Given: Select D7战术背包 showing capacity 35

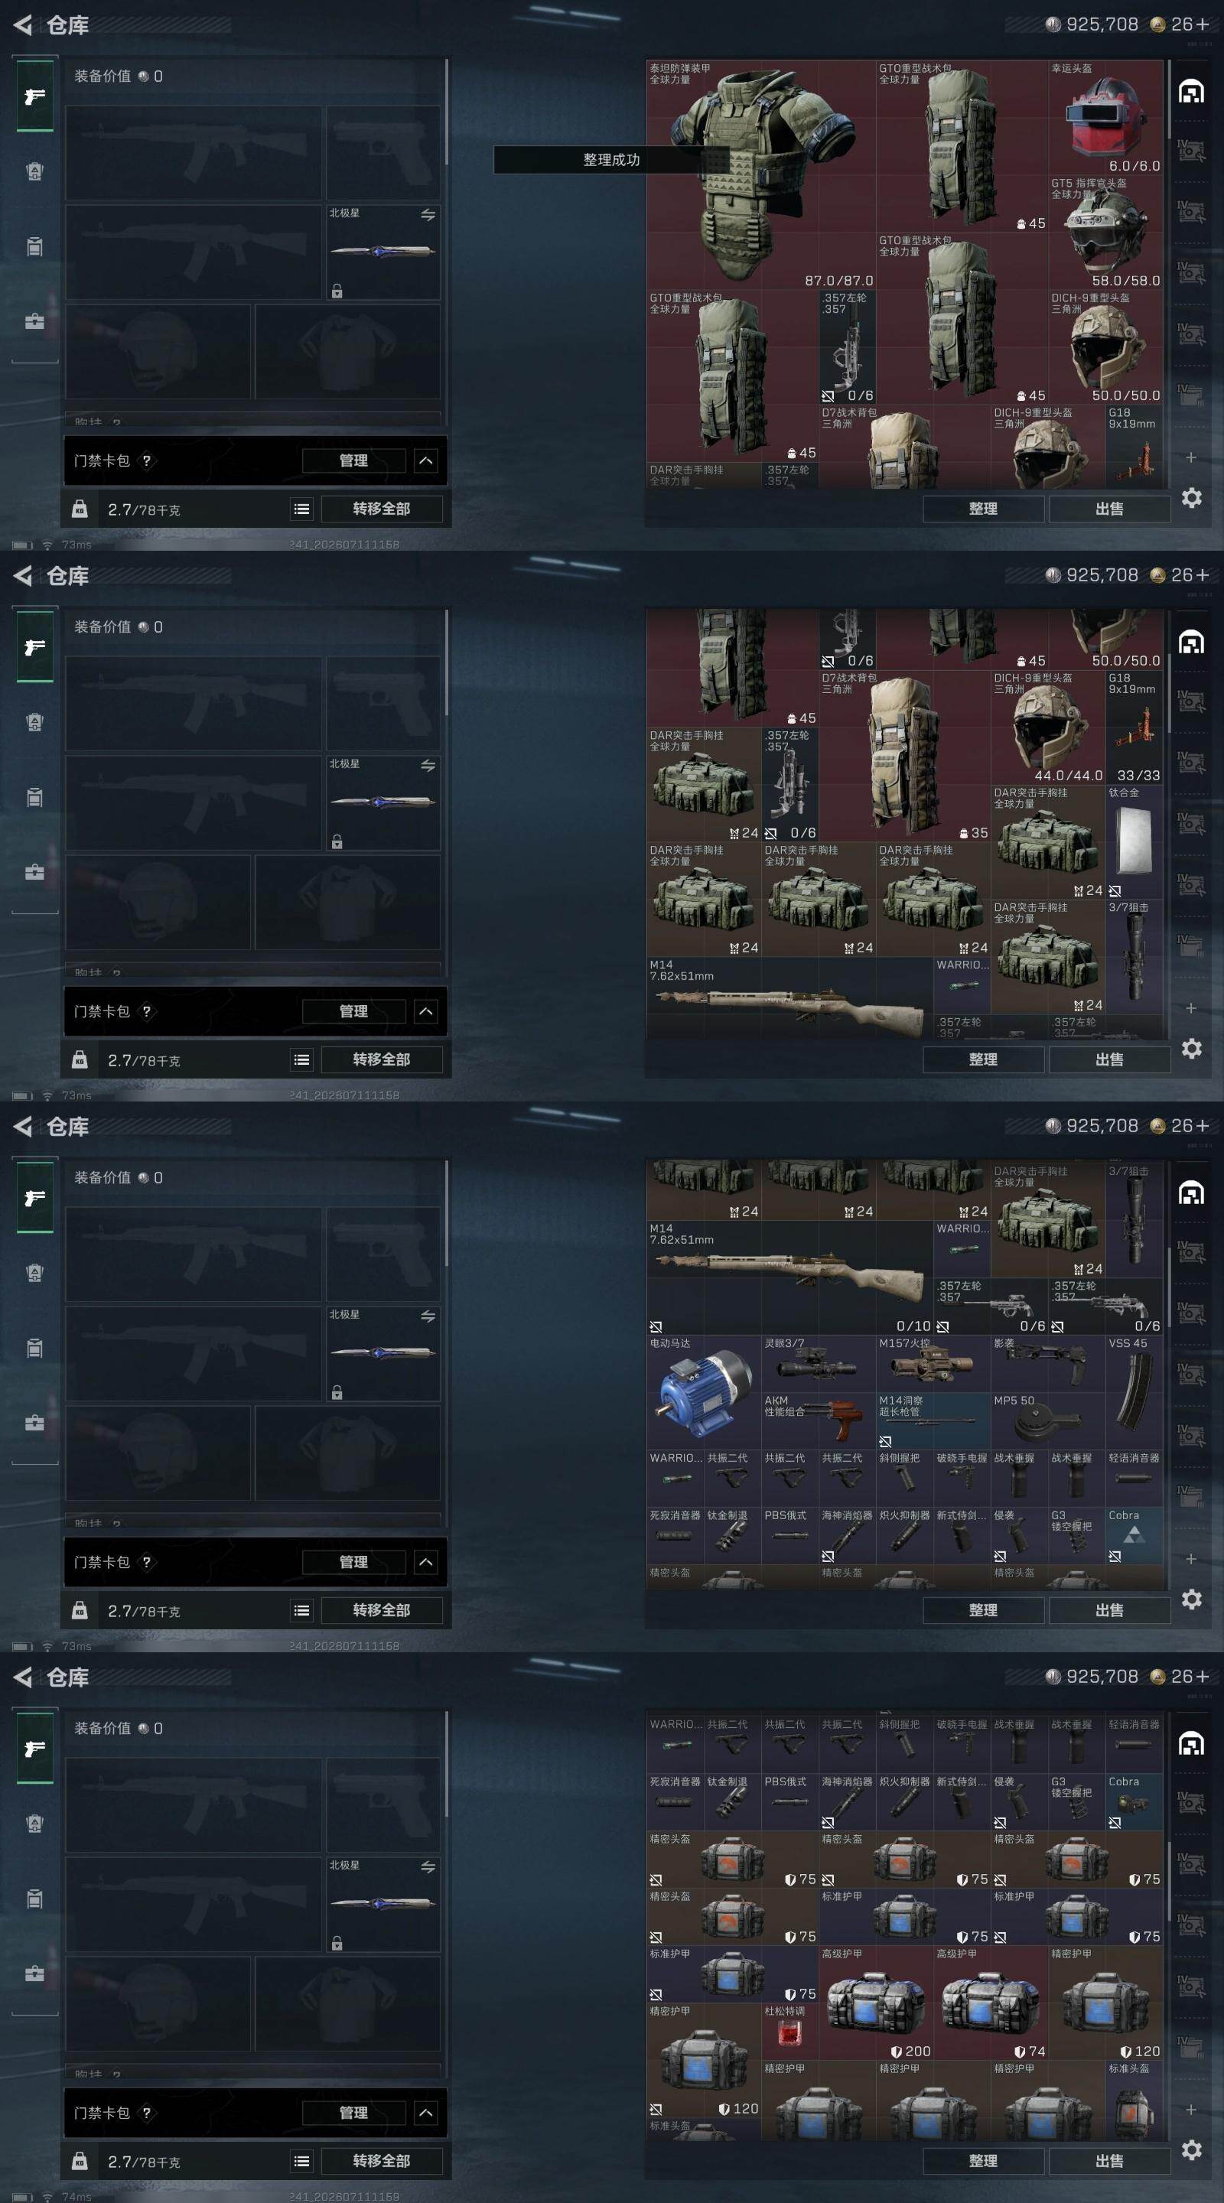Looking at the screenshot, I should click(904, 756).
